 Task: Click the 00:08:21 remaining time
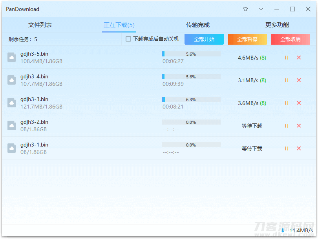click(173, 107)
